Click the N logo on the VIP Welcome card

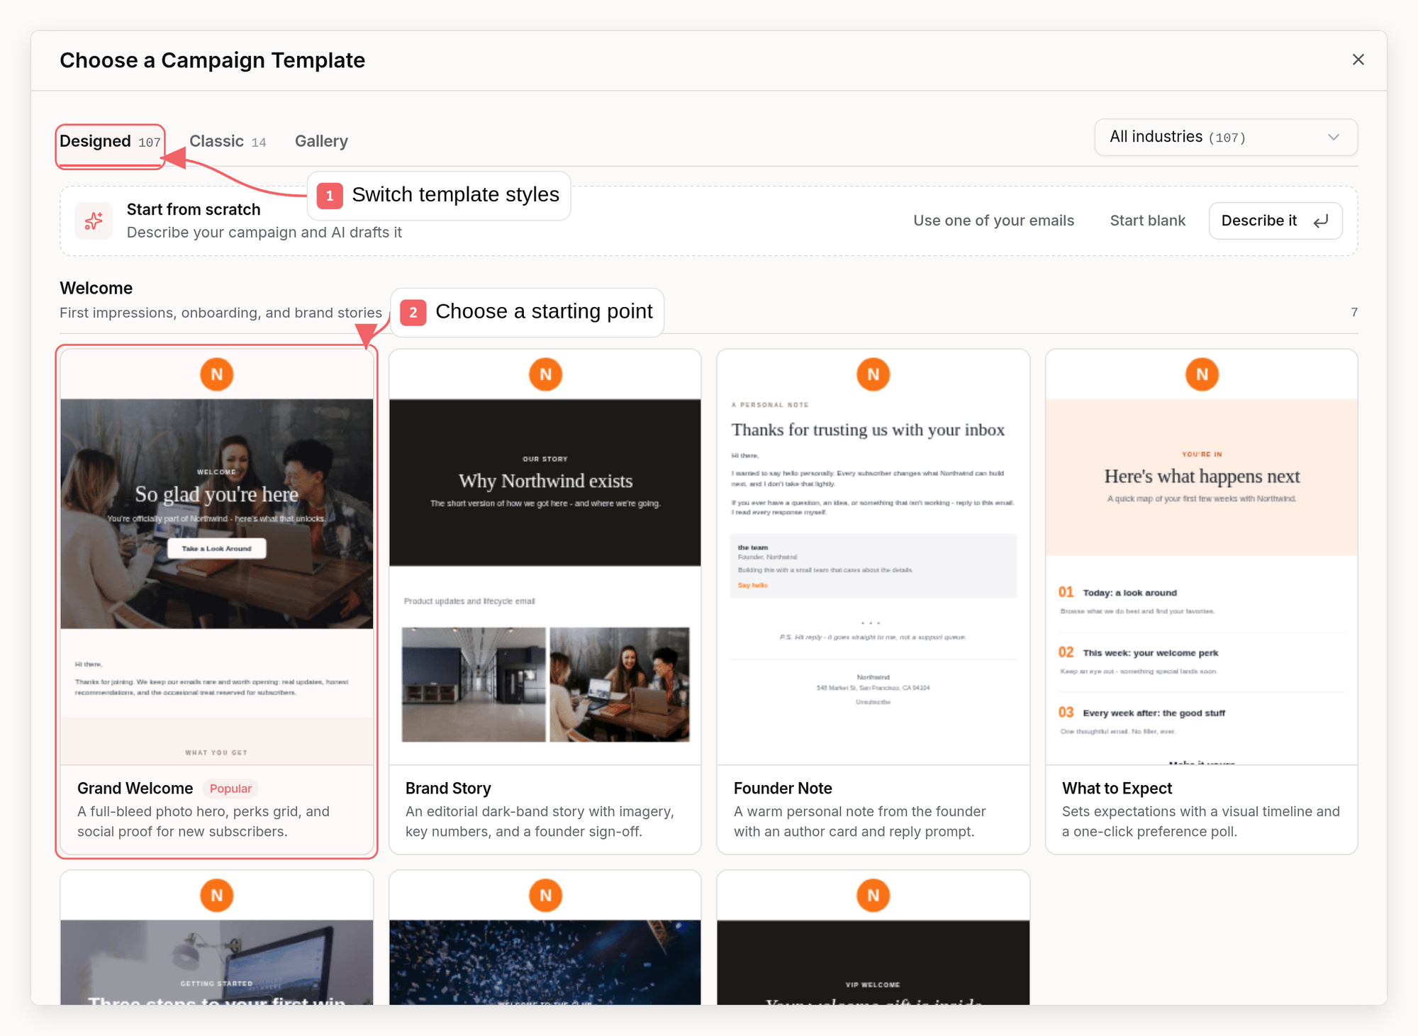[x=873, y=896]
